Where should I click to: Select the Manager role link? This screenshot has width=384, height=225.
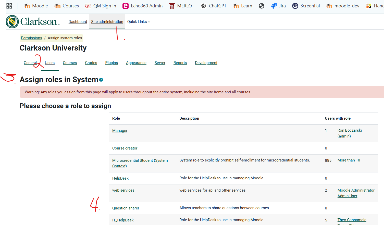[120, 131]
